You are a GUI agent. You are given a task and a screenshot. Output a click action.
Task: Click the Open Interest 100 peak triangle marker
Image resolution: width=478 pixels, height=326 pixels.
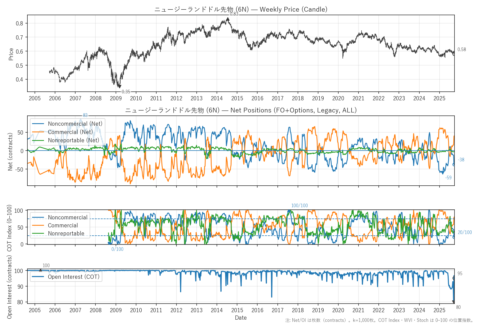41,270
